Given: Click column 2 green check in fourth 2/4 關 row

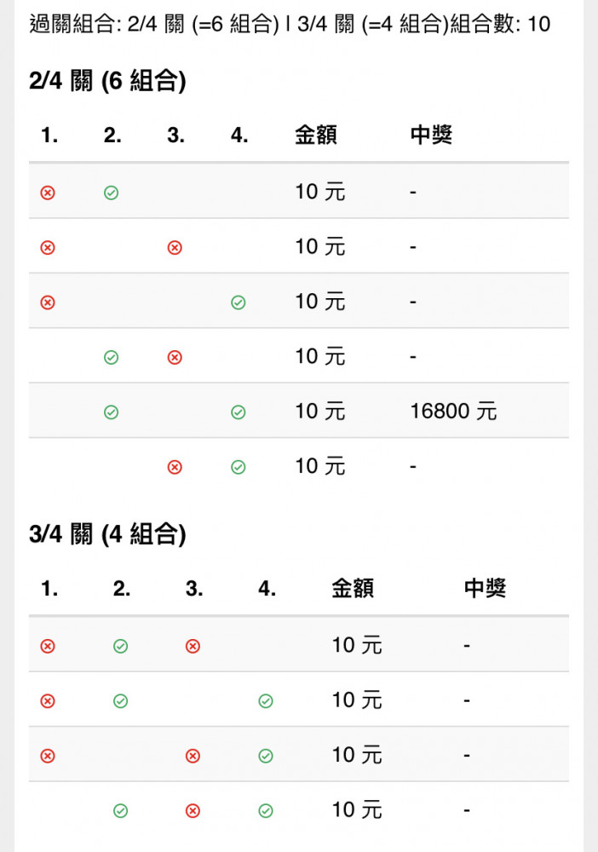Looking at the screenshot, I should [x=112, y=358].
